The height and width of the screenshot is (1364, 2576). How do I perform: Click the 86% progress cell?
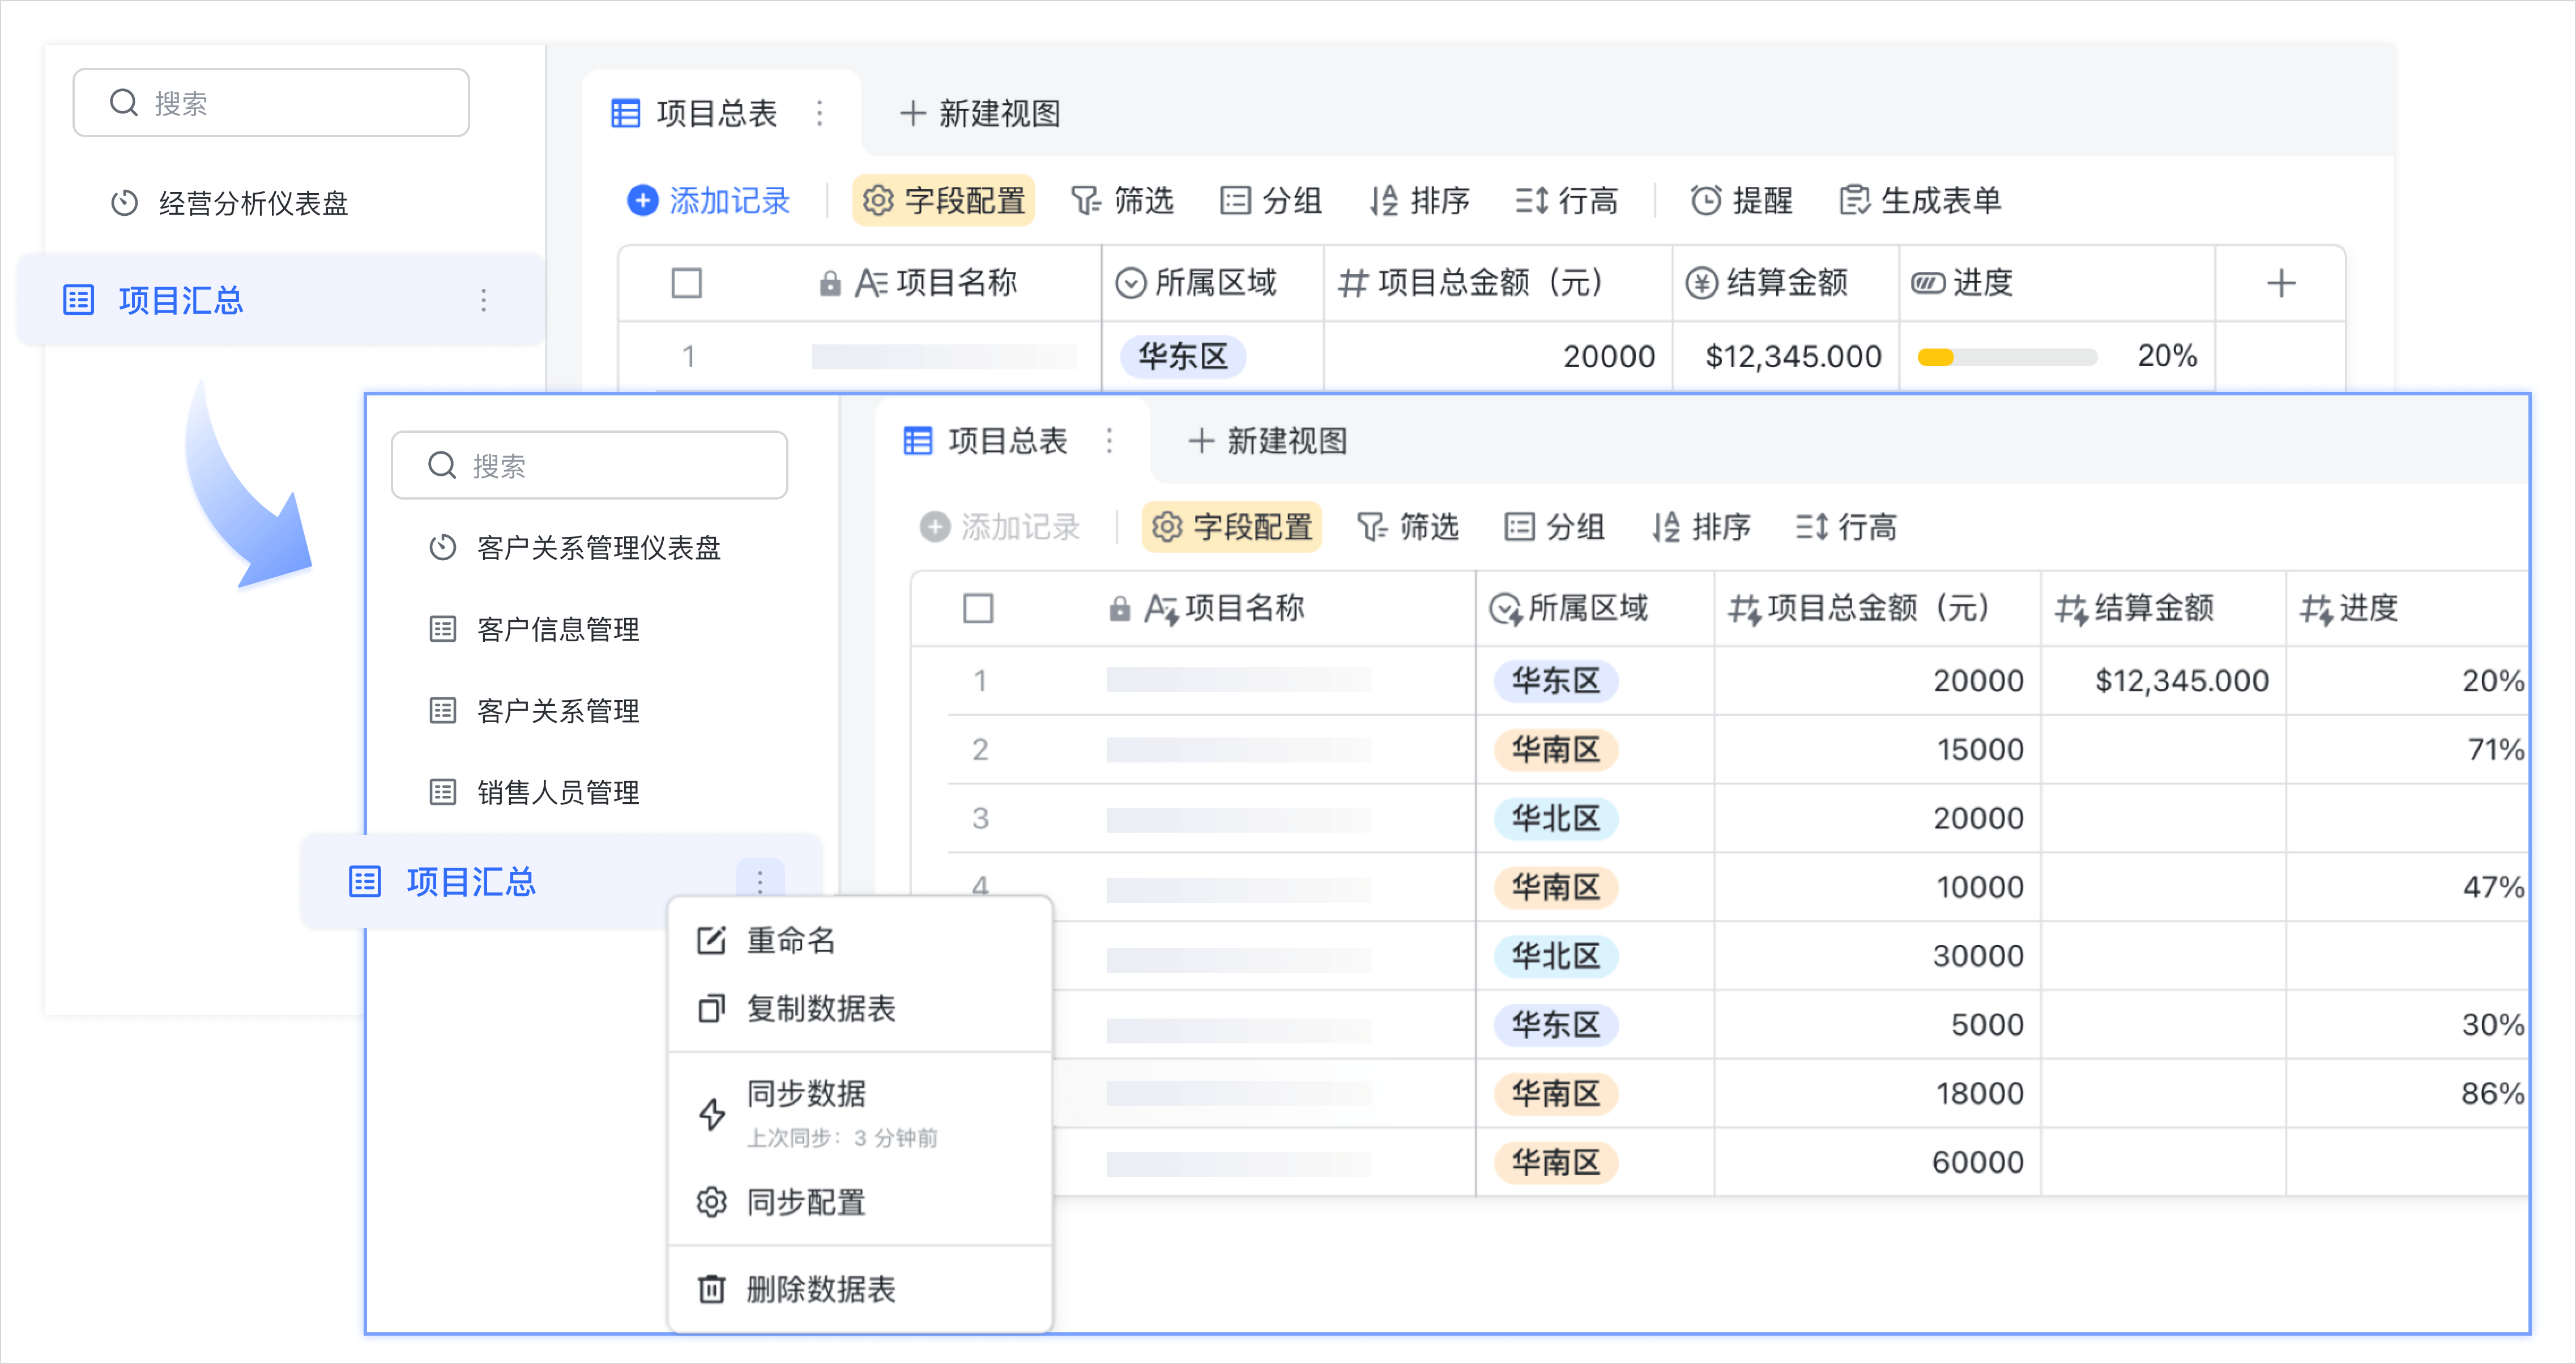pyautogui.click(x=2408, y=1094)
